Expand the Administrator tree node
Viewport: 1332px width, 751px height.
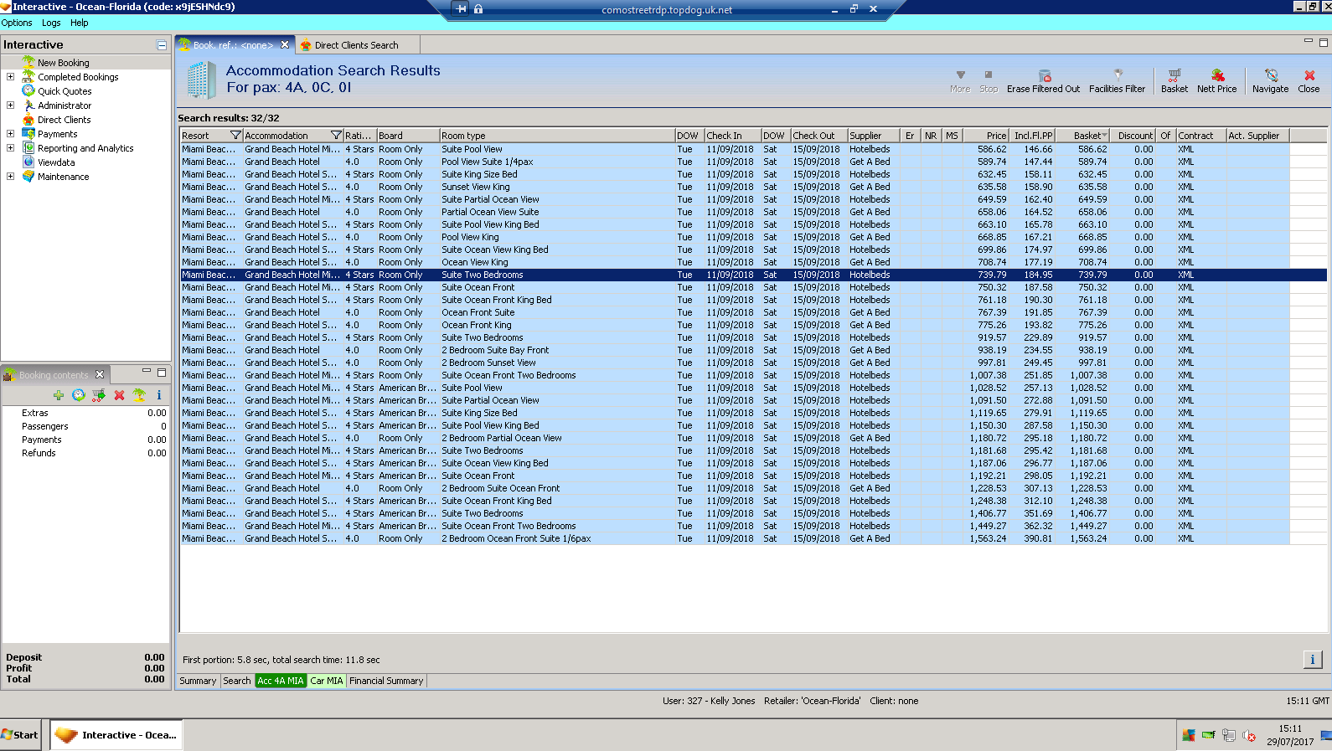click(10, 105)
